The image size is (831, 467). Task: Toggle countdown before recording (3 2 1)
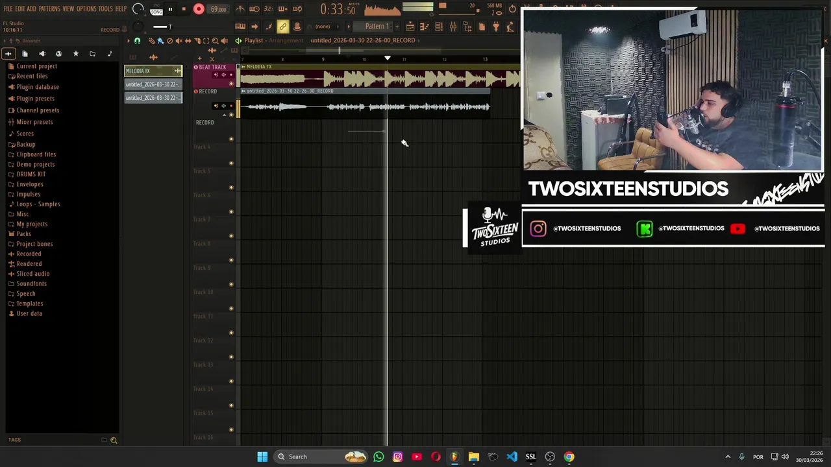pos(268,9)
